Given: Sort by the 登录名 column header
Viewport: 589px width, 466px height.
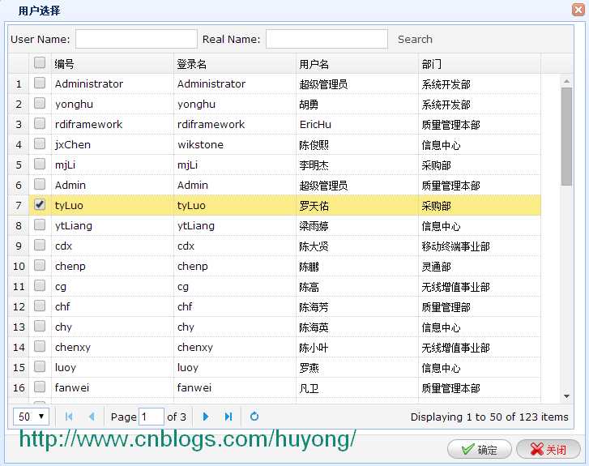Looking at the screenshot, I should coord(235,64).
